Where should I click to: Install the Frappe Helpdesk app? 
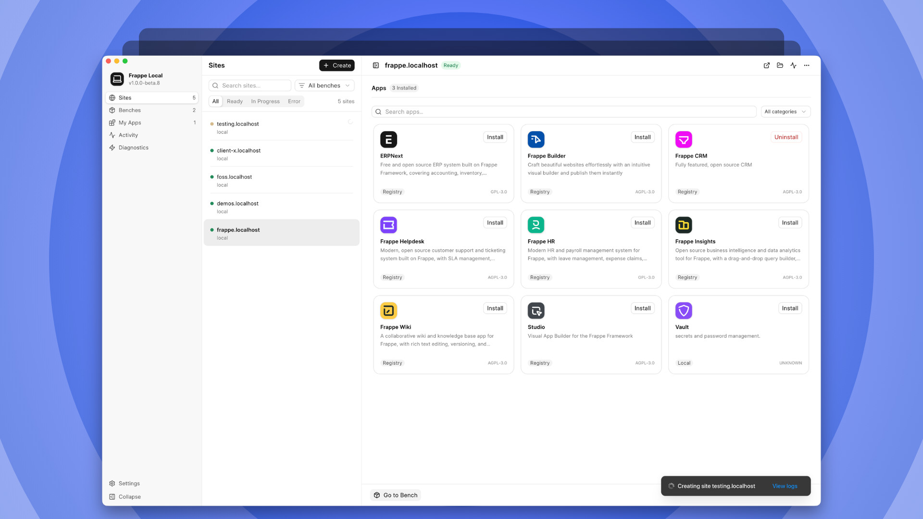click(495, 223)
